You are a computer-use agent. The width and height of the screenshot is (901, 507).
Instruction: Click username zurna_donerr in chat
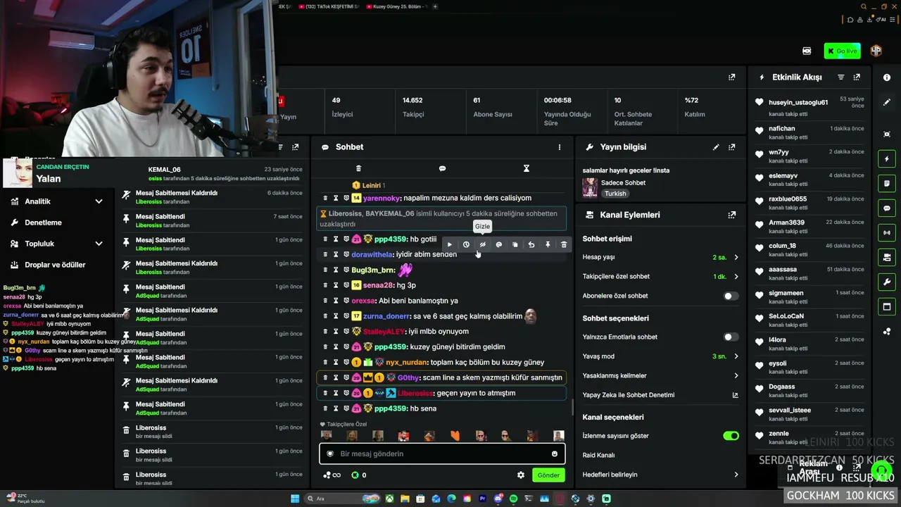tap(386, 317)
